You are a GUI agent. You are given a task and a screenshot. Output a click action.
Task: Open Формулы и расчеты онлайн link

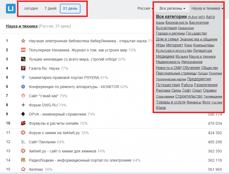pos(54,123)
